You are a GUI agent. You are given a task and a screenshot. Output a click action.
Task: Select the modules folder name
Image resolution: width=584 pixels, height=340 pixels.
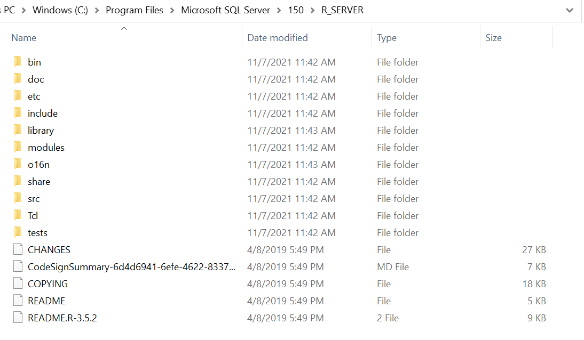click(46, 148)
